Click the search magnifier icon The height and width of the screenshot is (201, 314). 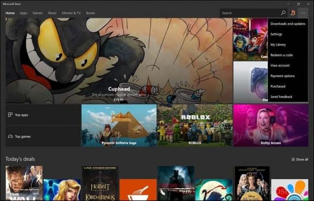[x=283, y=13]
